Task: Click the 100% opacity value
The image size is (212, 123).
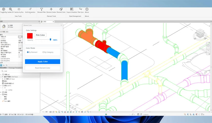Action: [x=55, y=40]
